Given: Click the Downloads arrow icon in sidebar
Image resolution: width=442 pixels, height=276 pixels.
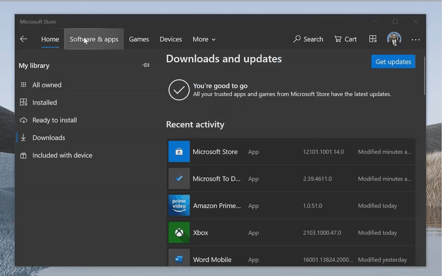Looking at the screenshot, I should click(x=23, y=138).
